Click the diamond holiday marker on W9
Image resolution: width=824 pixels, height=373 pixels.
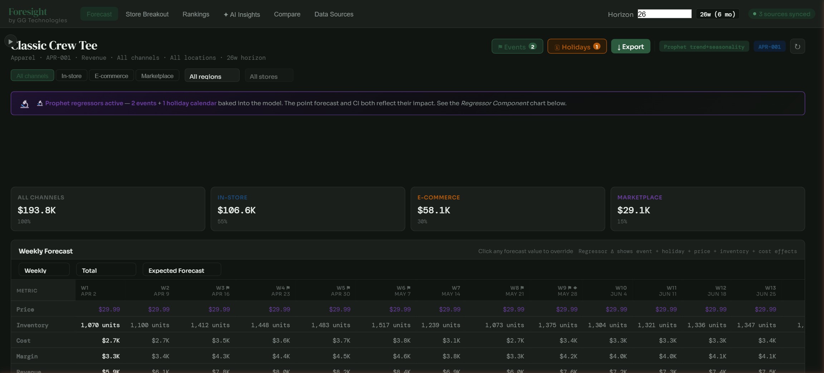click(575, 288)
